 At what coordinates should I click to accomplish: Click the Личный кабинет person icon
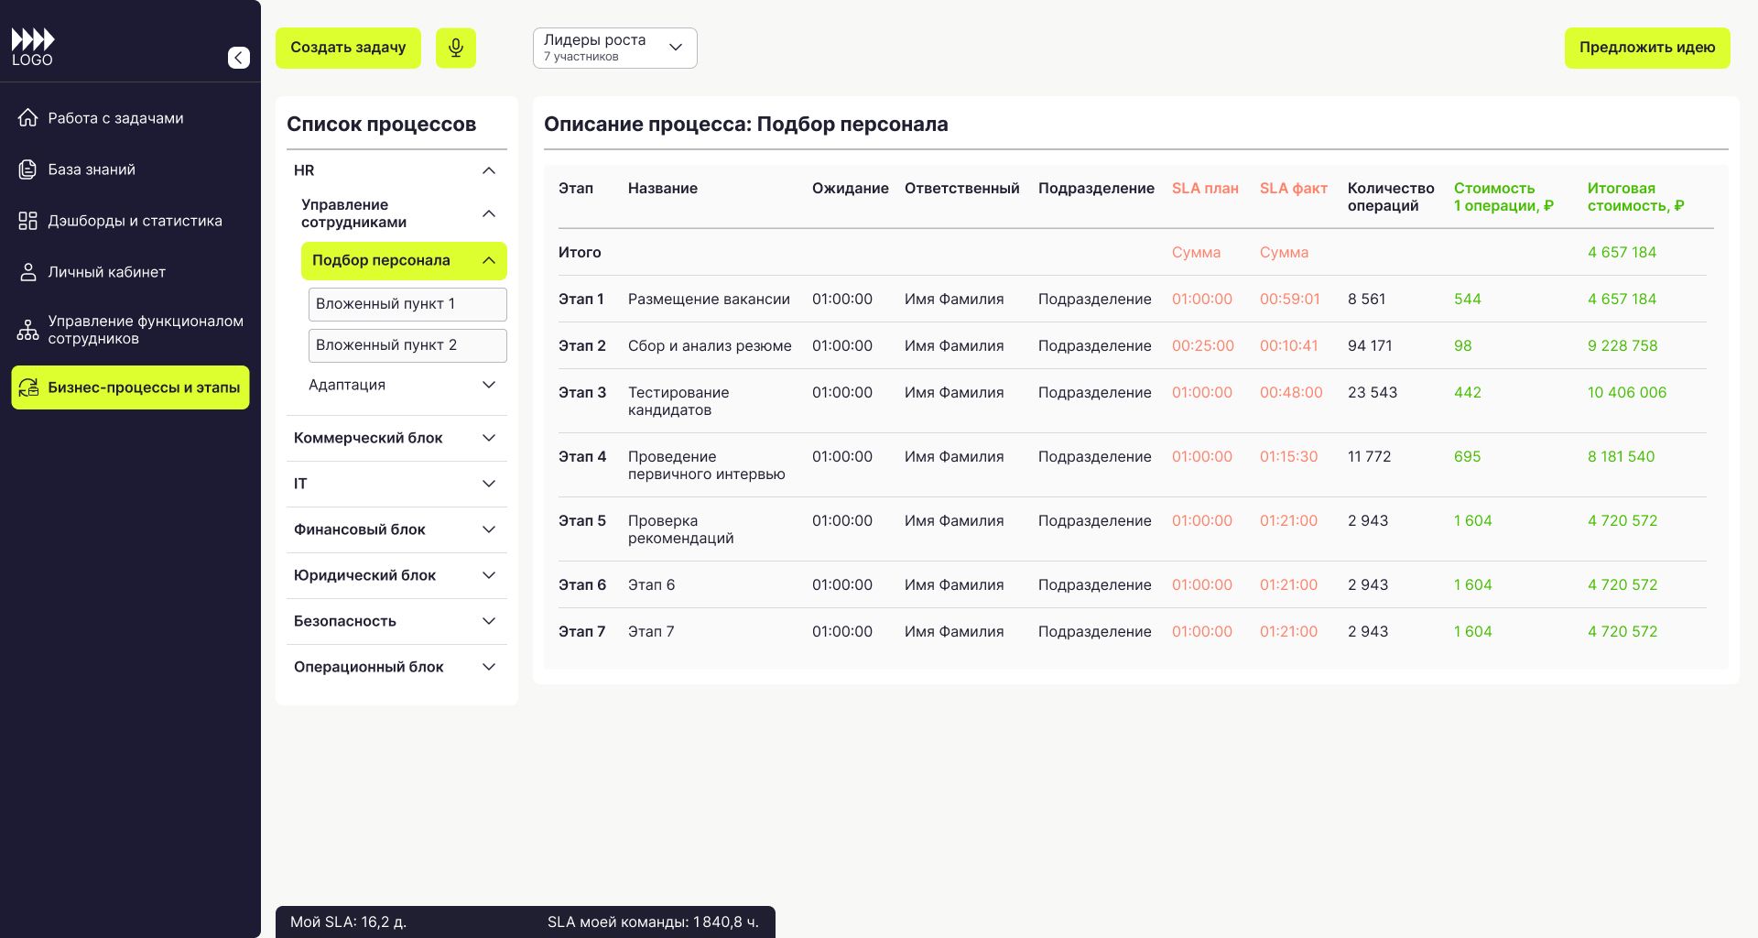[x=28, y=272]
